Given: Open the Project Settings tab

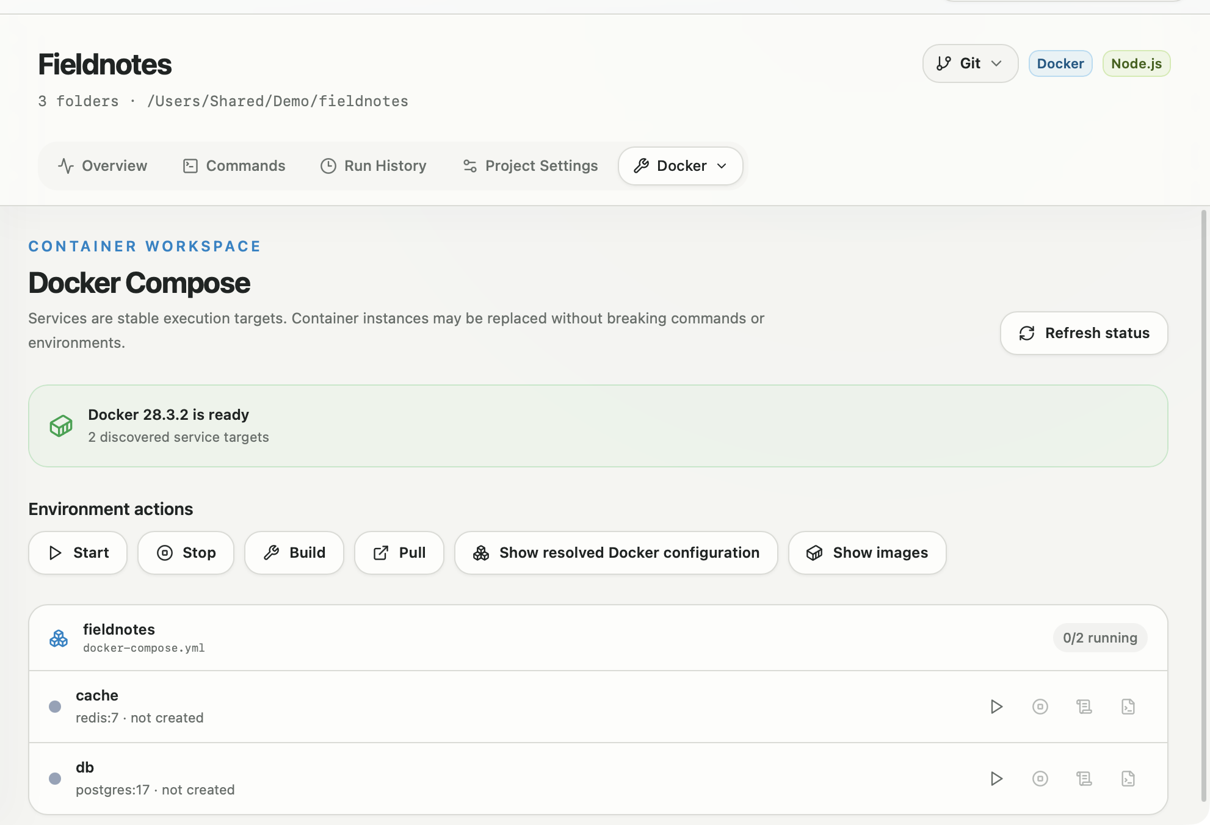Looking at the screenshot, I should 530,166.
